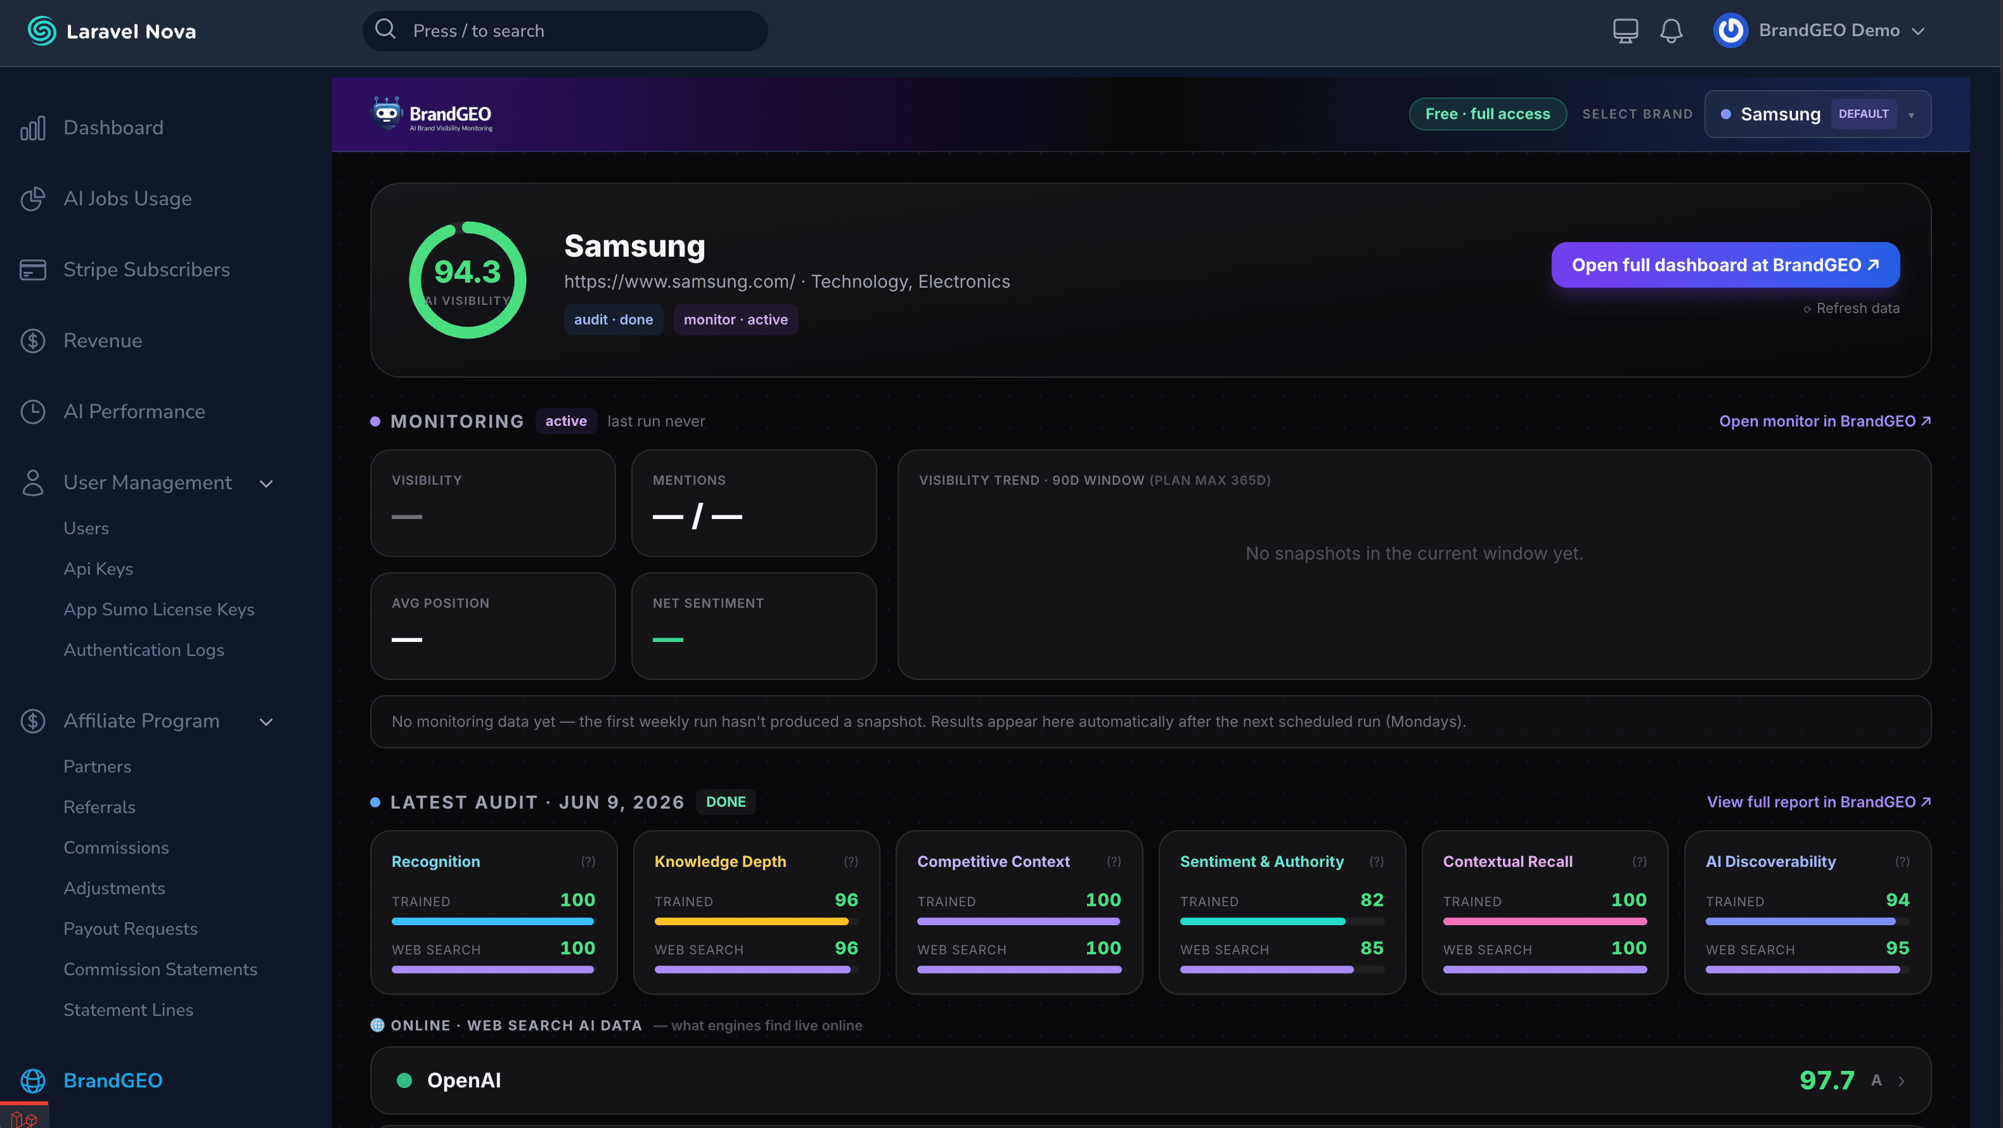Open AI Performance in sidebar
The width and height of the screenshot is (2003, 1128).
[x=134, y=411]
